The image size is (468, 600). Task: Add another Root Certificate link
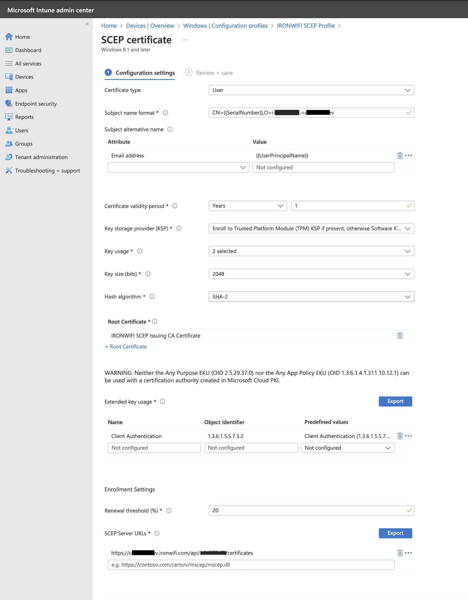[x=126, y=346]
